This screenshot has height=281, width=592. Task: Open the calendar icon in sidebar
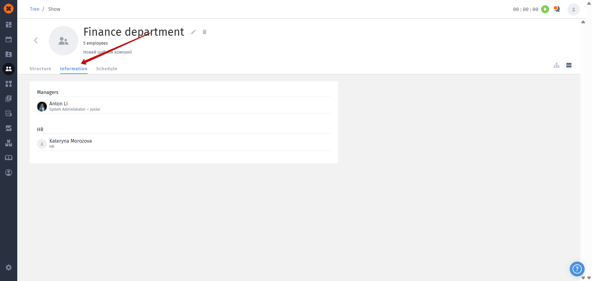point(9,39)
